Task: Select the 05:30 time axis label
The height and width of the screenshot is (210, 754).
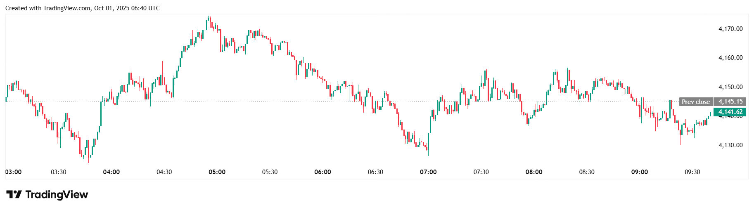Action: pyautogui.click(x=270, y=172)
